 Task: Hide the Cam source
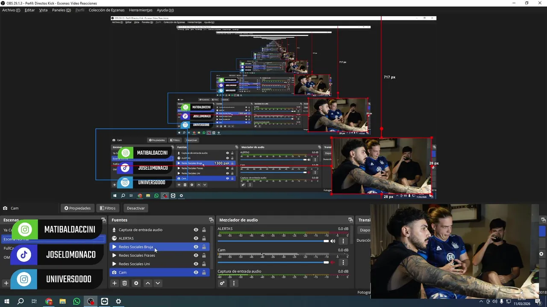[196, 272]
